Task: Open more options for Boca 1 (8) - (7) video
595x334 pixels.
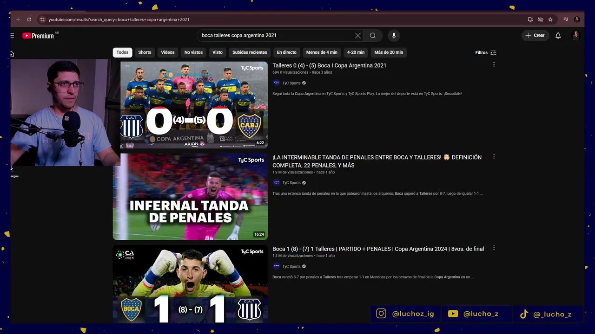Action: click(x=494, y=248)
